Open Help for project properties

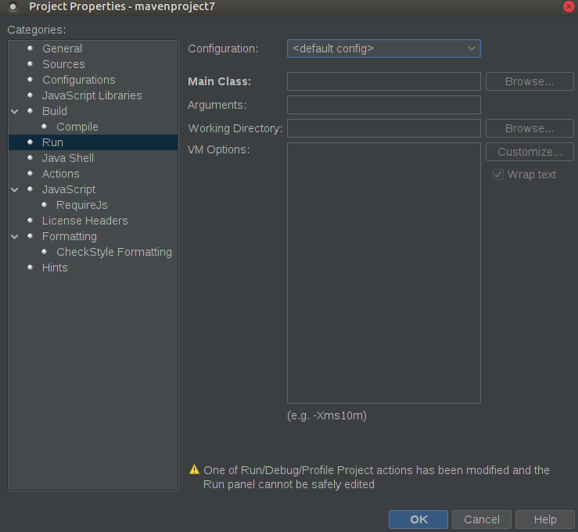point(545,519)
